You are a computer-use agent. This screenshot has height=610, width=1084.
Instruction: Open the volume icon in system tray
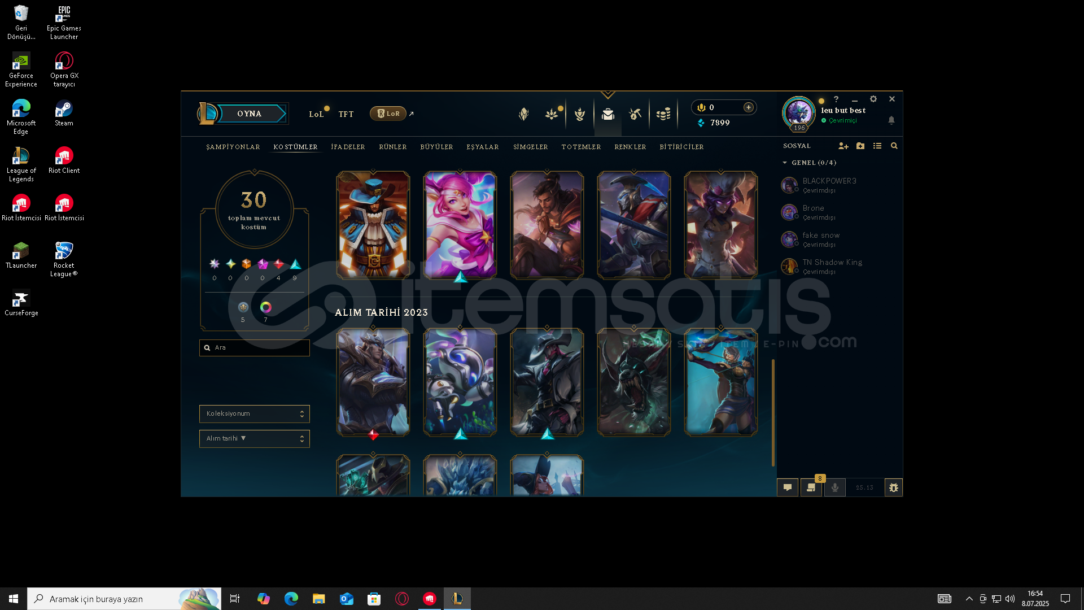point(1010,599)
